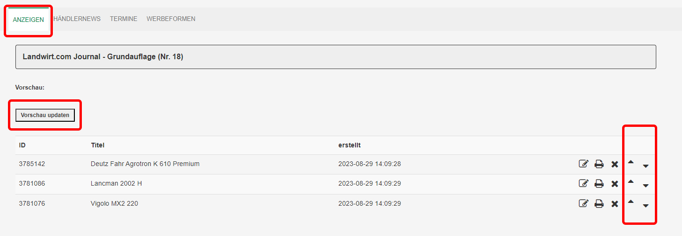Edit the Deutz Fahr Agrotron entry

pos(583,164)
